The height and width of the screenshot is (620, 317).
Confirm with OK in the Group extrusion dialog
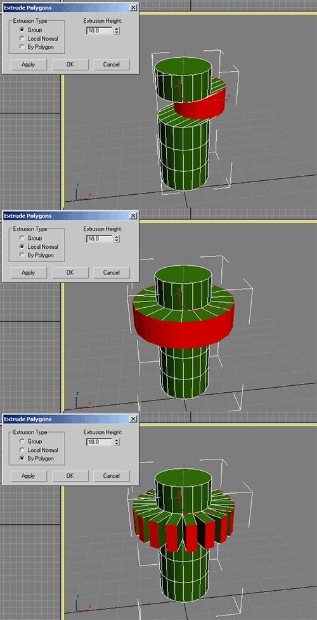tap(70, 65)
